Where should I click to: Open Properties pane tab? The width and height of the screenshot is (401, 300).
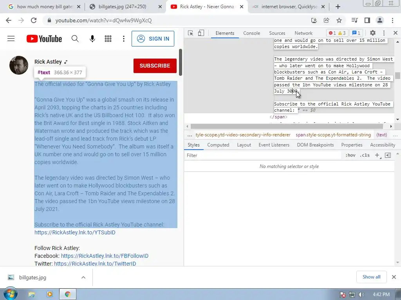tap(352, 145)
